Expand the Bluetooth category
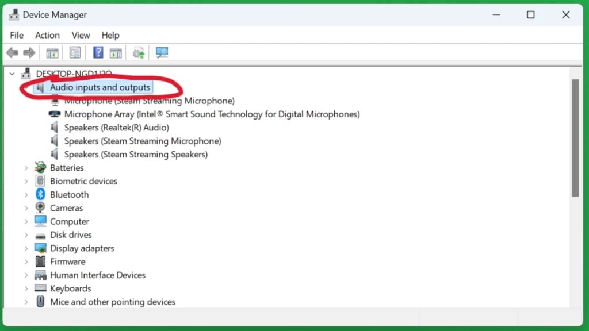Screen dimensions: 589x331 coord(26,194)
